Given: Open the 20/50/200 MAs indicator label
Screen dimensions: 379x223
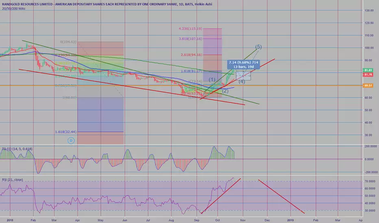Looking at the screenshot, I should tap(13, 9).
